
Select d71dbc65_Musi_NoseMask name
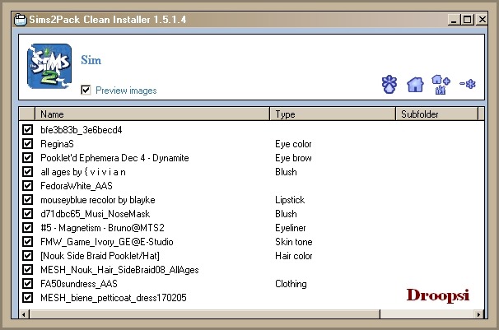click(96, 214)
